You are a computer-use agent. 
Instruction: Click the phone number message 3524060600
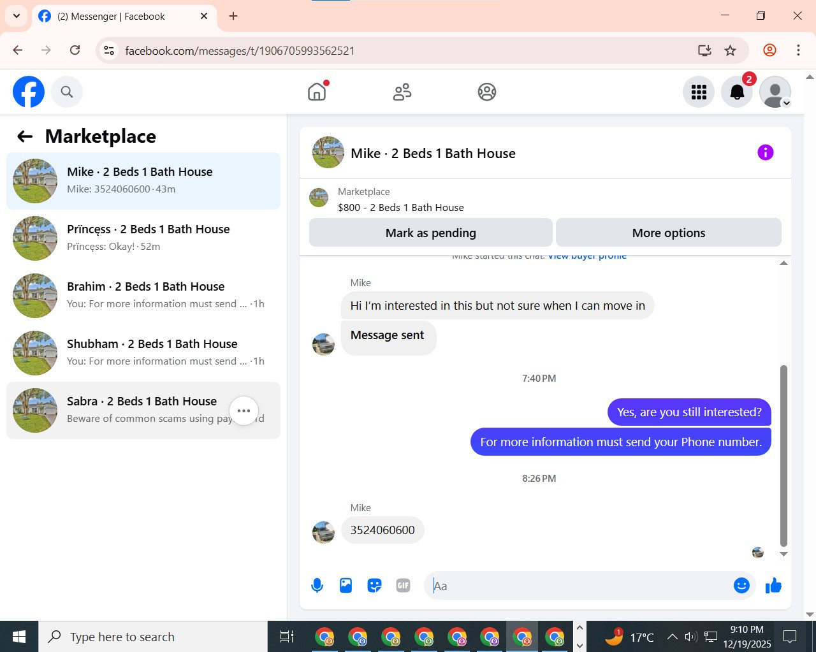[x=382, y=530]
